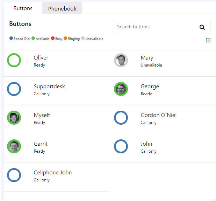Click Gordon O`Niel's blue circle icon
The height and width of the screenshot is (201, 216).
(121, 118)
